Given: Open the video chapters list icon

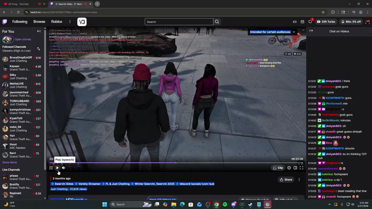Looking at the screenshot, I should 51,168.
